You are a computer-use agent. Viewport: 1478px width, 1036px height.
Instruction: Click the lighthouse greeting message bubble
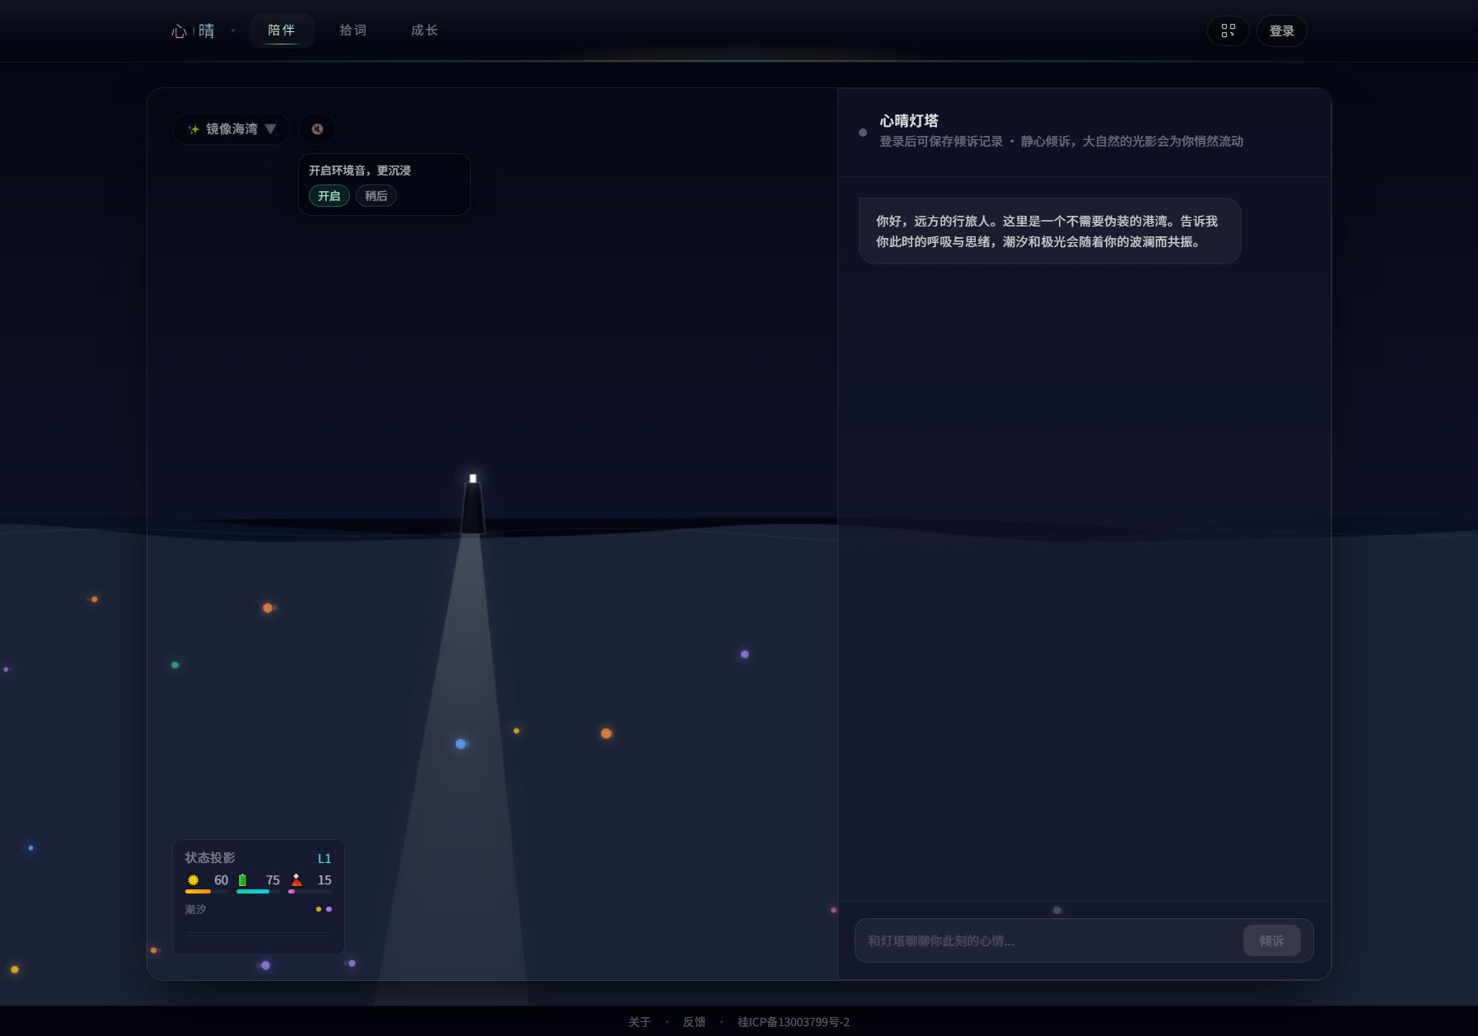coord(1050,231)
